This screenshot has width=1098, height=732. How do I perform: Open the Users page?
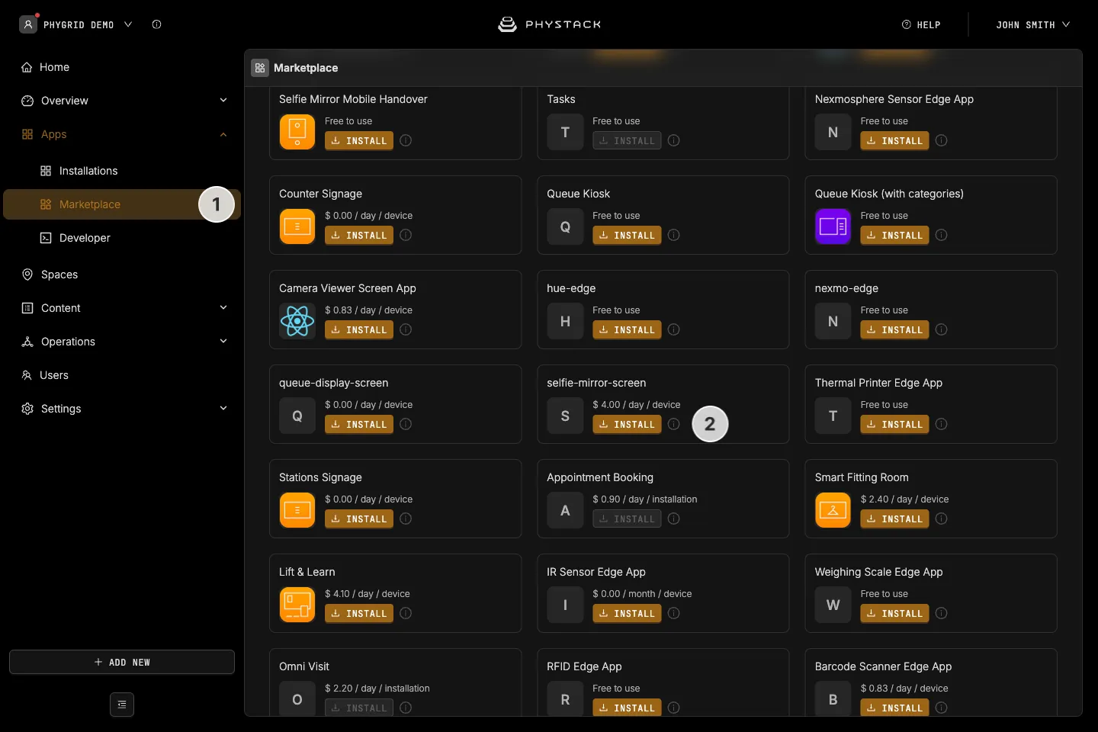[x=122, y=375]
